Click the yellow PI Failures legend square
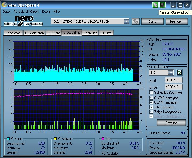This screenshot has width=192, height=158. point(55,139)
